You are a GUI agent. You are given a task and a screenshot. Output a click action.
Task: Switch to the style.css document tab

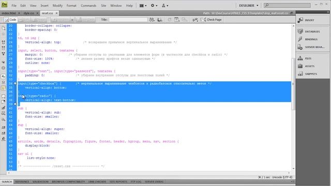click(29, 13)
